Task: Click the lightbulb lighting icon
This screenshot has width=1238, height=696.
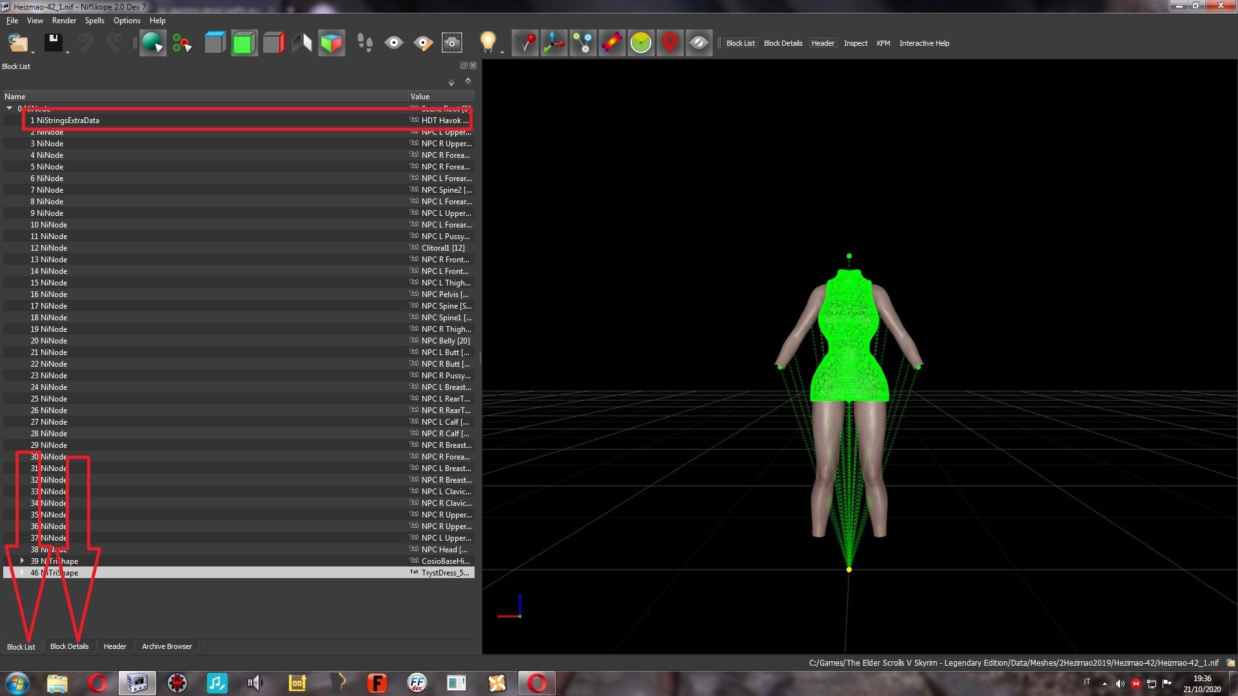Action: click(x=488, y=43)
